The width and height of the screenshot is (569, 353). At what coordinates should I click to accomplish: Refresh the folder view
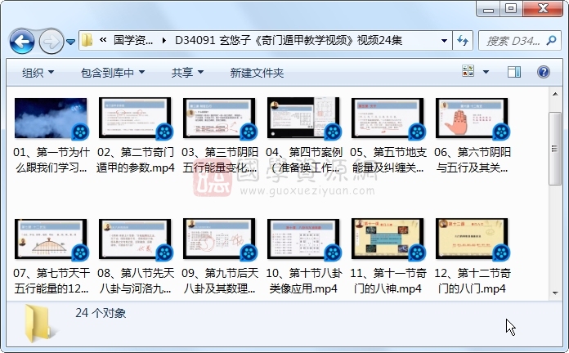463,40
